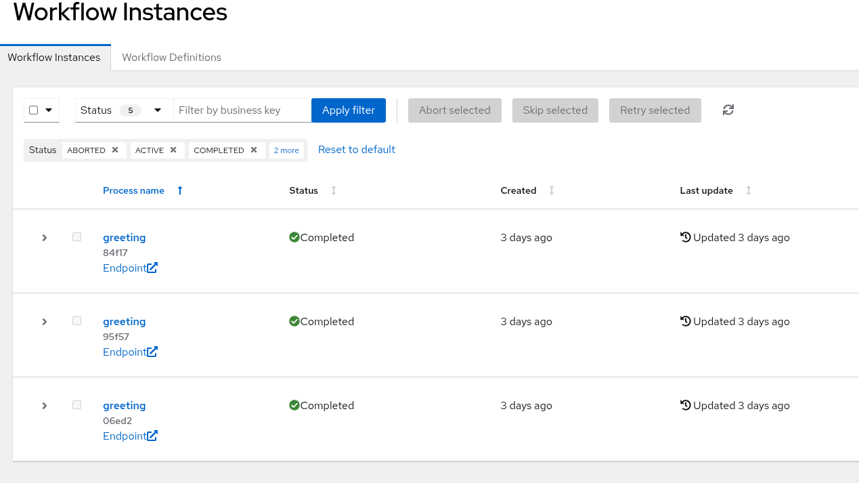Toggle the bulk select checkbox in toolbar
The height and width of the screenshot is (483, 859).
(34, 110)
